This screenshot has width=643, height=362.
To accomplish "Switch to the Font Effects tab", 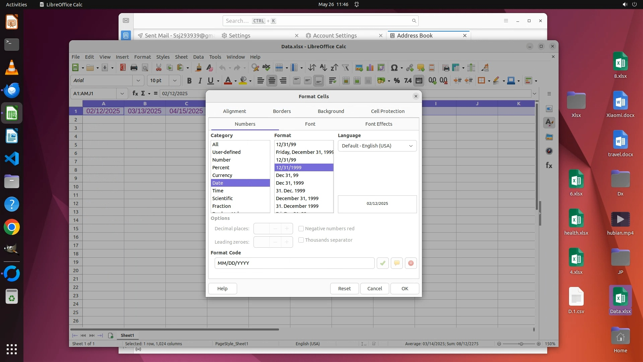I will click(378, 124).
